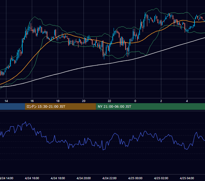The height and width of the screenshot is (181, 205).
Task: Click the 4/25 00:00 date label
Action: 135,178
